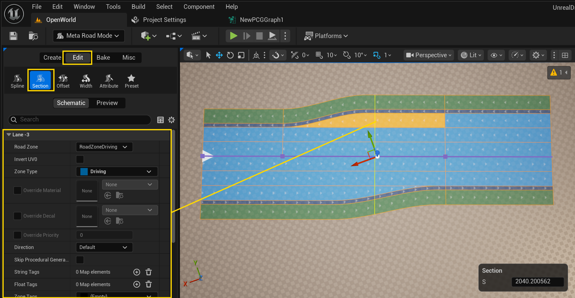Select the Offset edit tool

[x=63, y=81]
